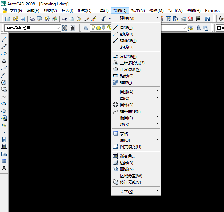Open the 文件(F) menu
224x212 pixels.
coord(16,11)
